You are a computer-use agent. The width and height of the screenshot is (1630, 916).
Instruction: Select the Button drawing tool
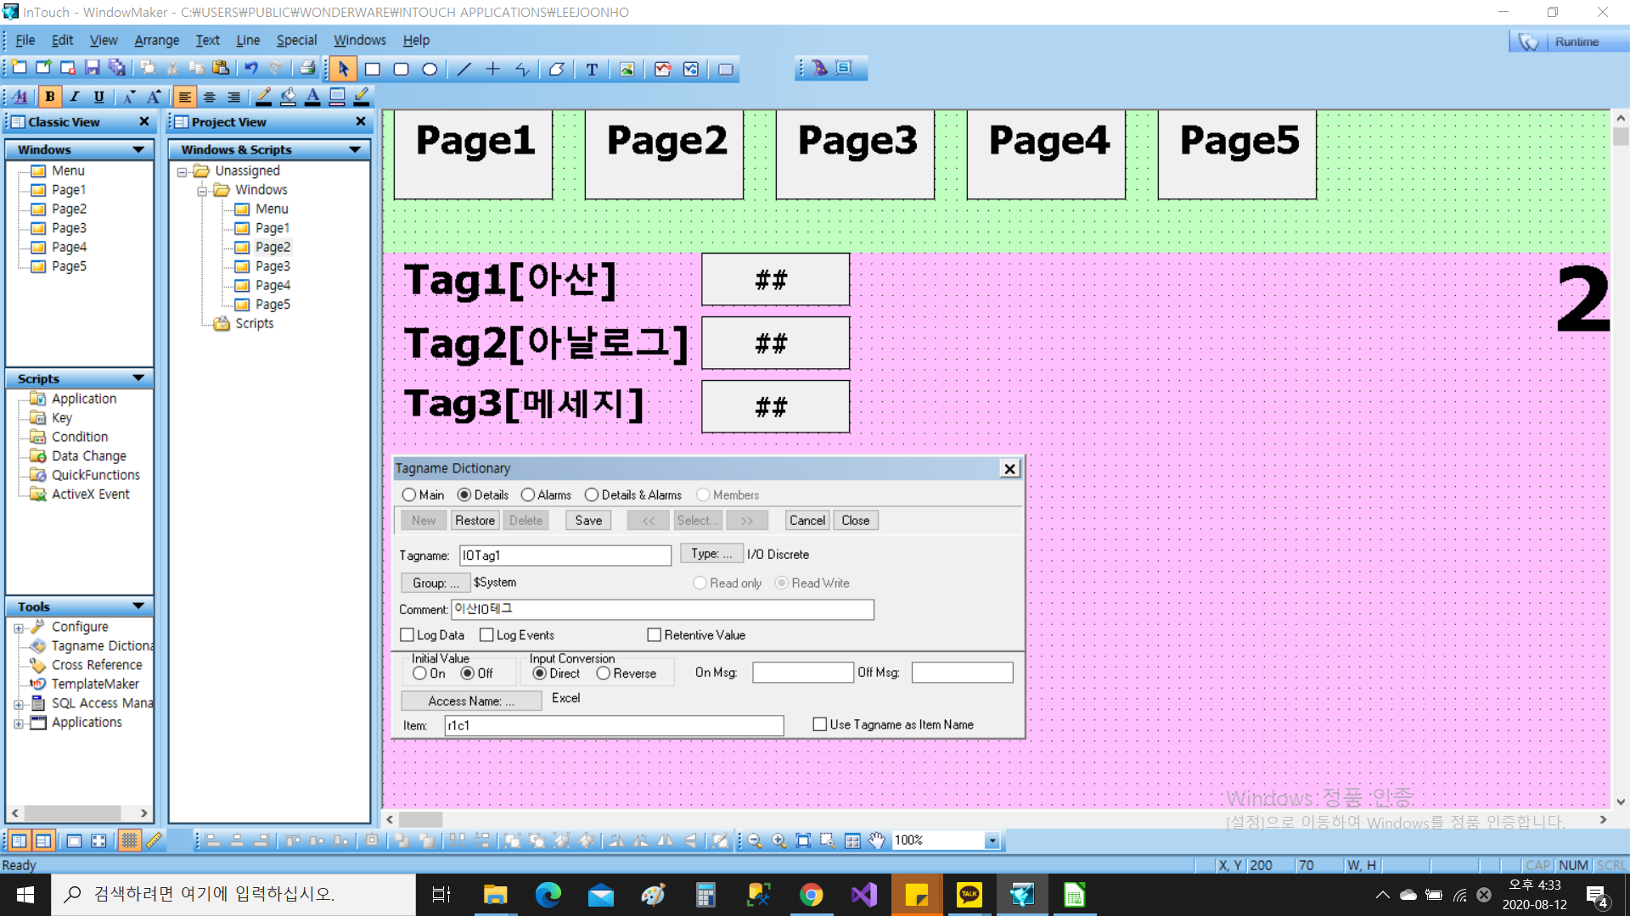(x=726, y=70)
